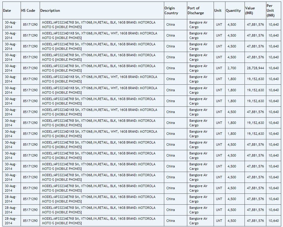
Task: Select the last row's 10,640 per unit cell
Action: [274, 221]
